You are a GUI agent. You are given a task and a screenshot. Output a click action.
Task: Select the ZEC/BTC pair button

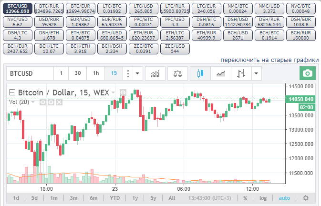144,49
